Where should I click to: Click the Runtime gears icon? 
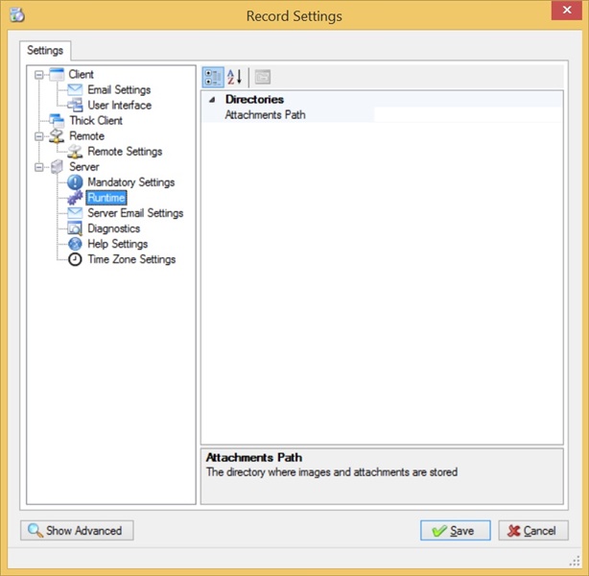75,198
